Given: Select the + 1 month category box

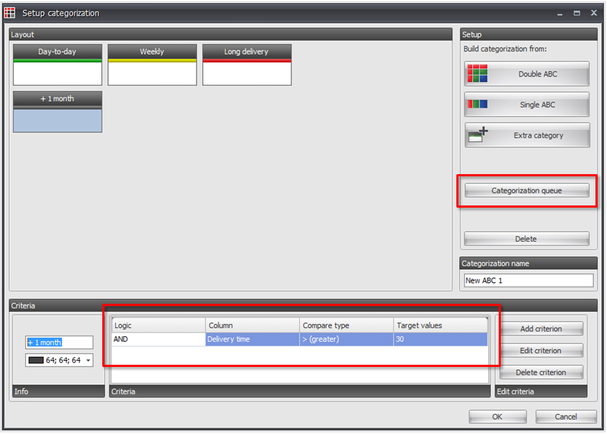Looking at the screenshot, I should (57, 112).
